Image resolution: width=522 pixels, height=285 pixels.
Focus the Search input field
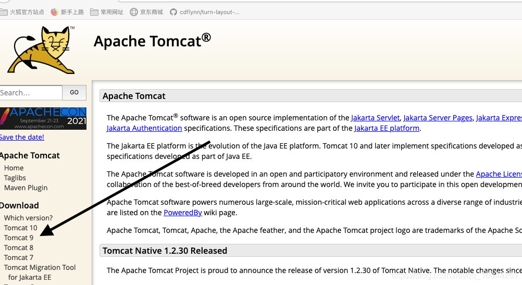point(30,93)
